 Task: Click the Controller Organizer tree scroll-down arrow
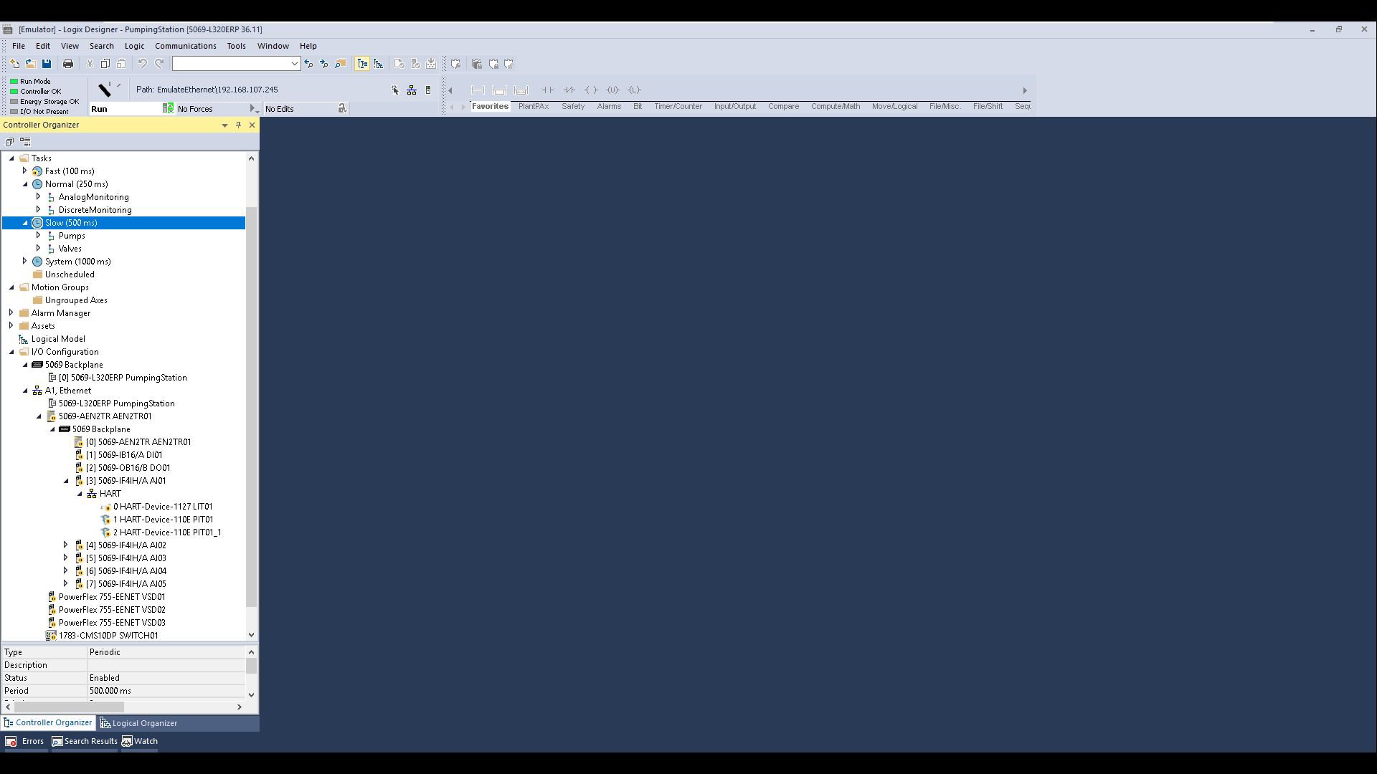(x=251, y=635)
